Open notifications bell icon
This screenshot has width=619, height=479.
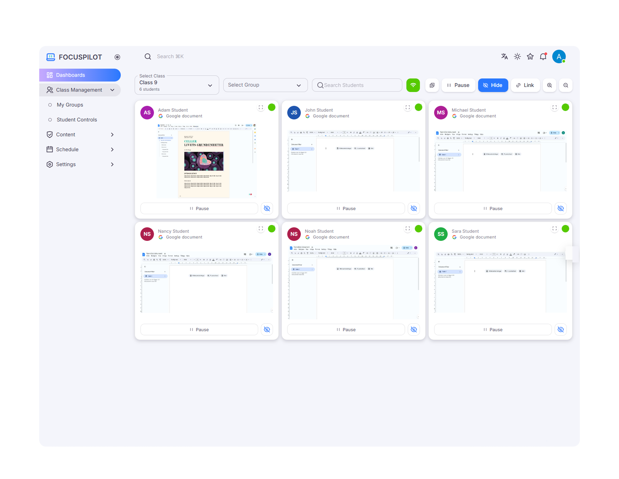tap(543, 56)
